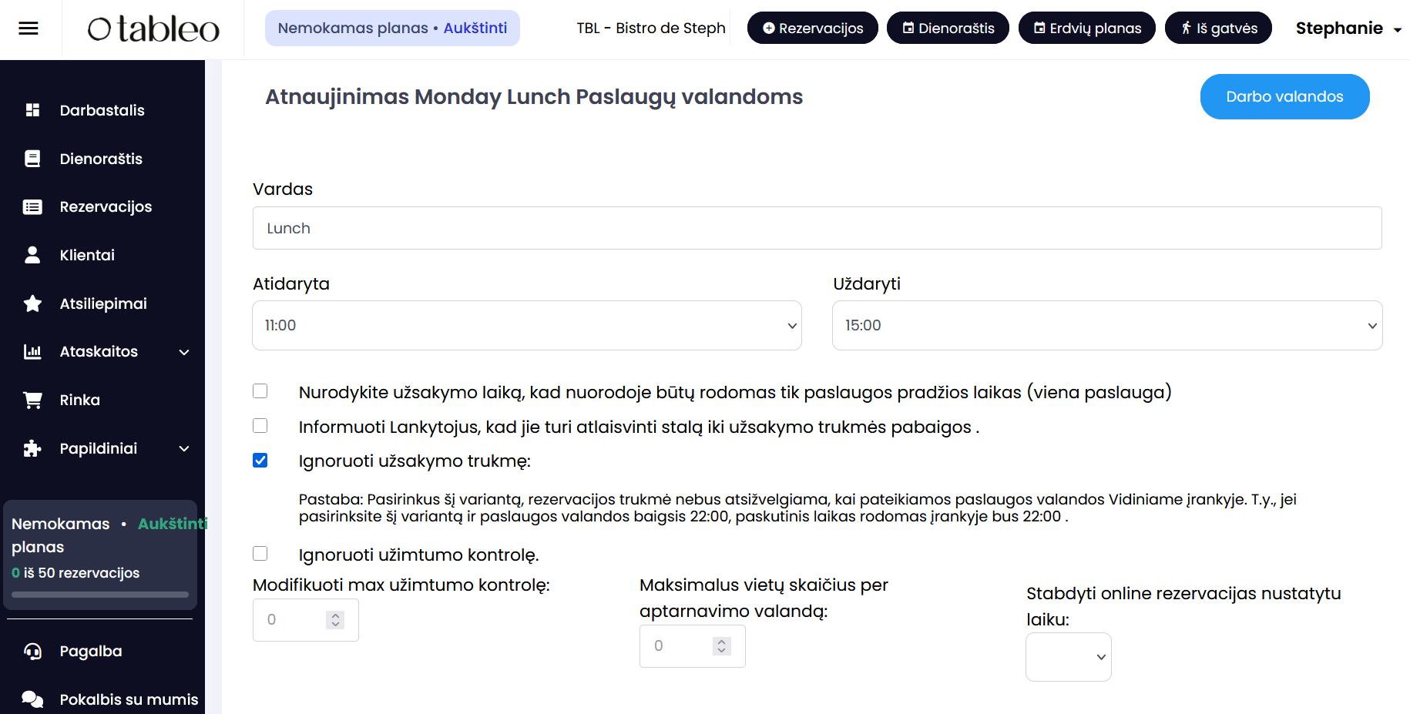Click the Maksimalus vietų skaičius number field

(x=693, y=646)
